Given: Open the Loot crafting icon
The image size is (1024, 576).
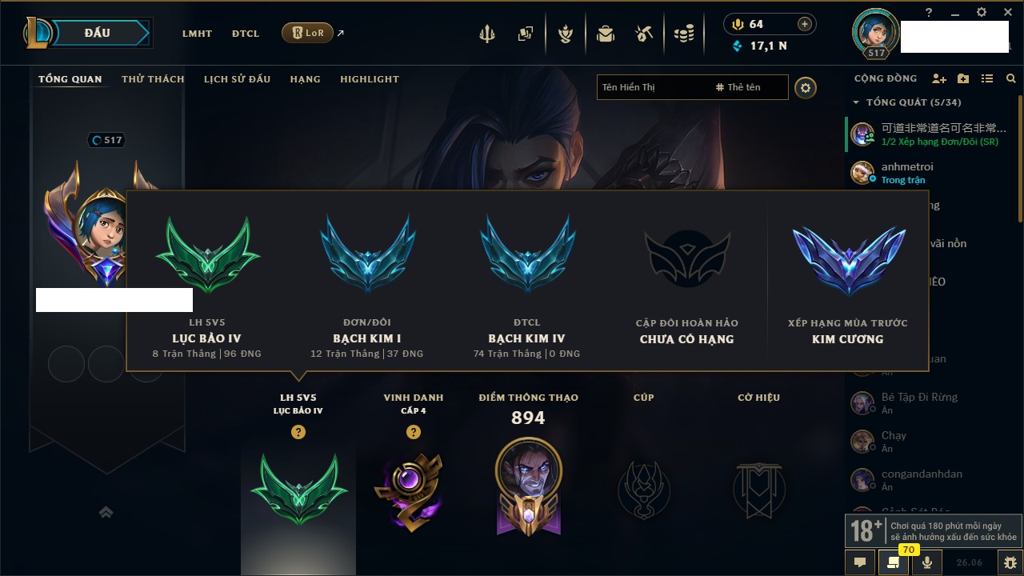Looking at the screenshot, I should point(644,34).
